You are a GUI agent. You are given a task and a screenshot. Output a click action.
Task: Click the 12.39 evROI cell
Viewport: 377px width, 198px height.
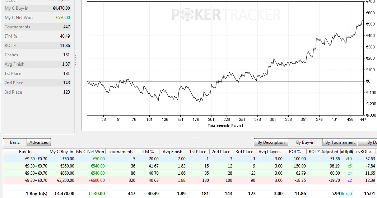(x=370, y=180)
